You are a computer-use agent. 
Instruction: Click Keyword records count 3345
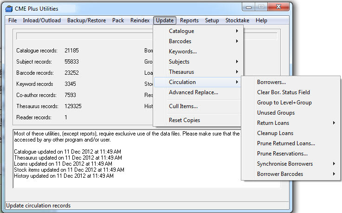pos(70,84)
